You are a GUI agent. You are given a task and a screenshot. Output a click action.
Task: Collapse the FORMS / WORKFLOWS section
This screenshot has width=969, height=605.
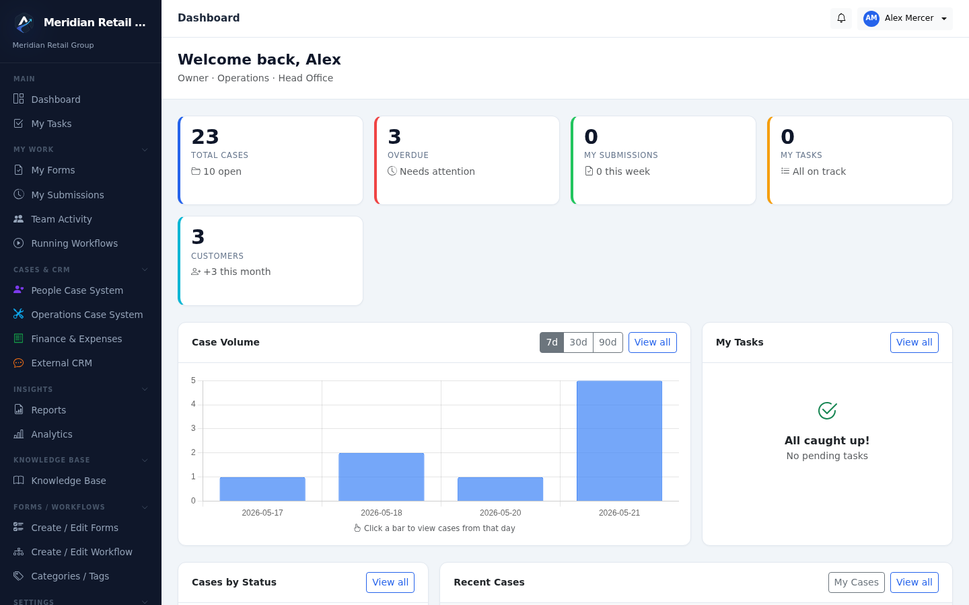[145, 508]
